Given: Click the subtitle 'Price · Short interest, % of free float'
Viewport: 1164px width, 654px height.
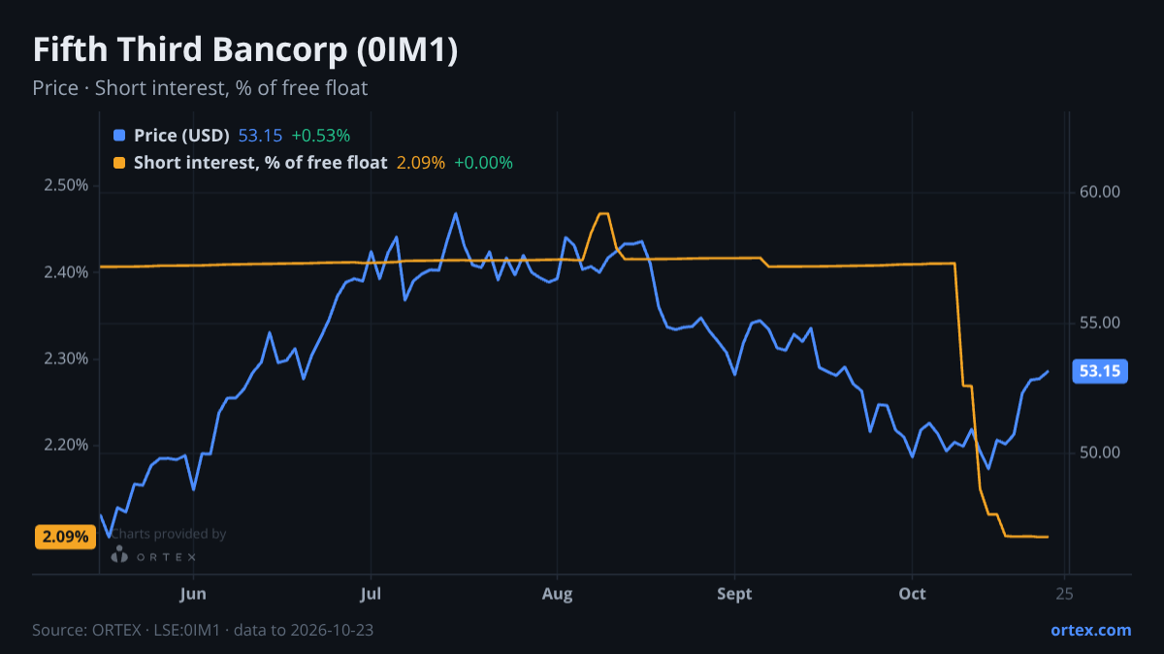Looking at the screenshot, I should [x=200, y=88].
